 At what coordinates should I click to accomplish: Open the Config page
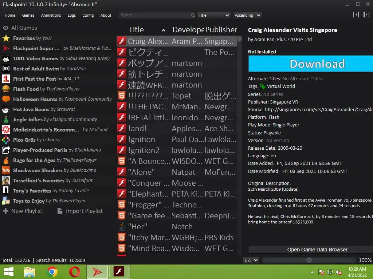point(88,15)
